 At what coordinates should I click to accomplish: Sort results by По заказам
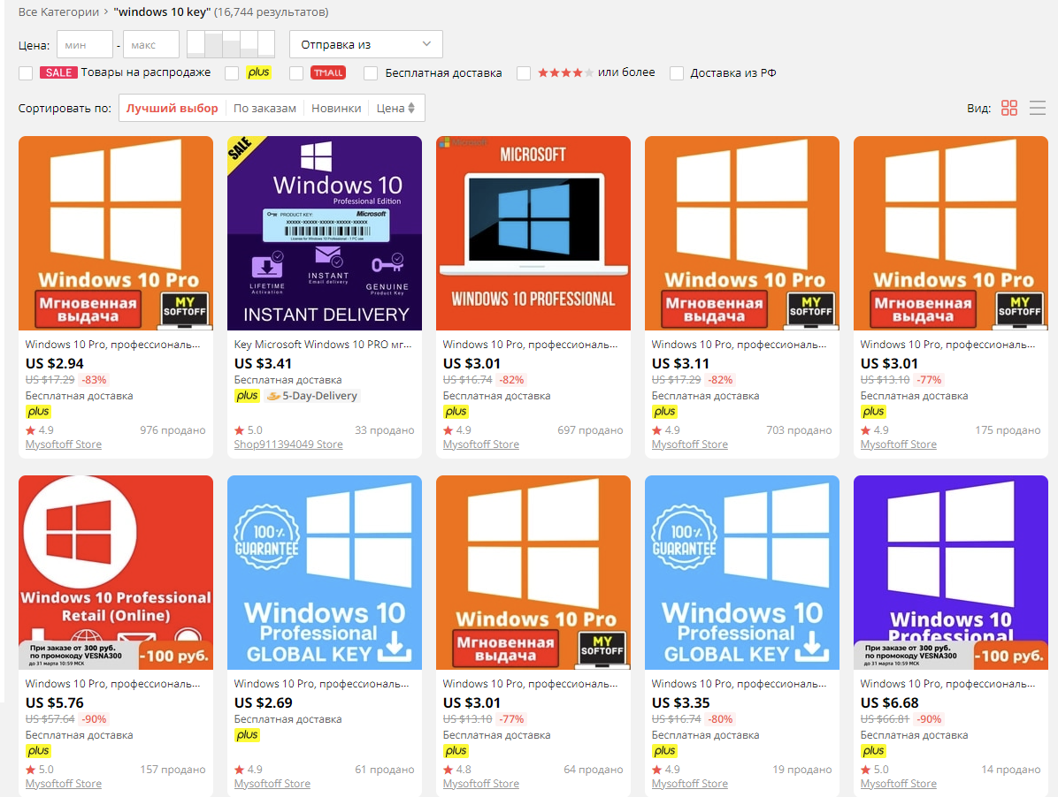[264, 108]
